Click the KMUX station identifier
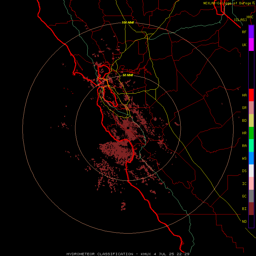 point(146,254)
